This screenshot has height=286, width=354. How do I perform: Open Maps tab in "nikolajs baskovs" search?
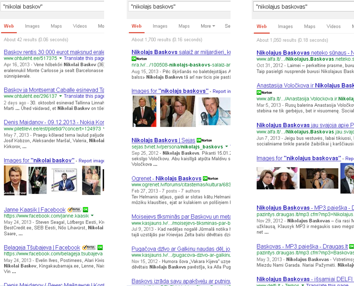184,26
